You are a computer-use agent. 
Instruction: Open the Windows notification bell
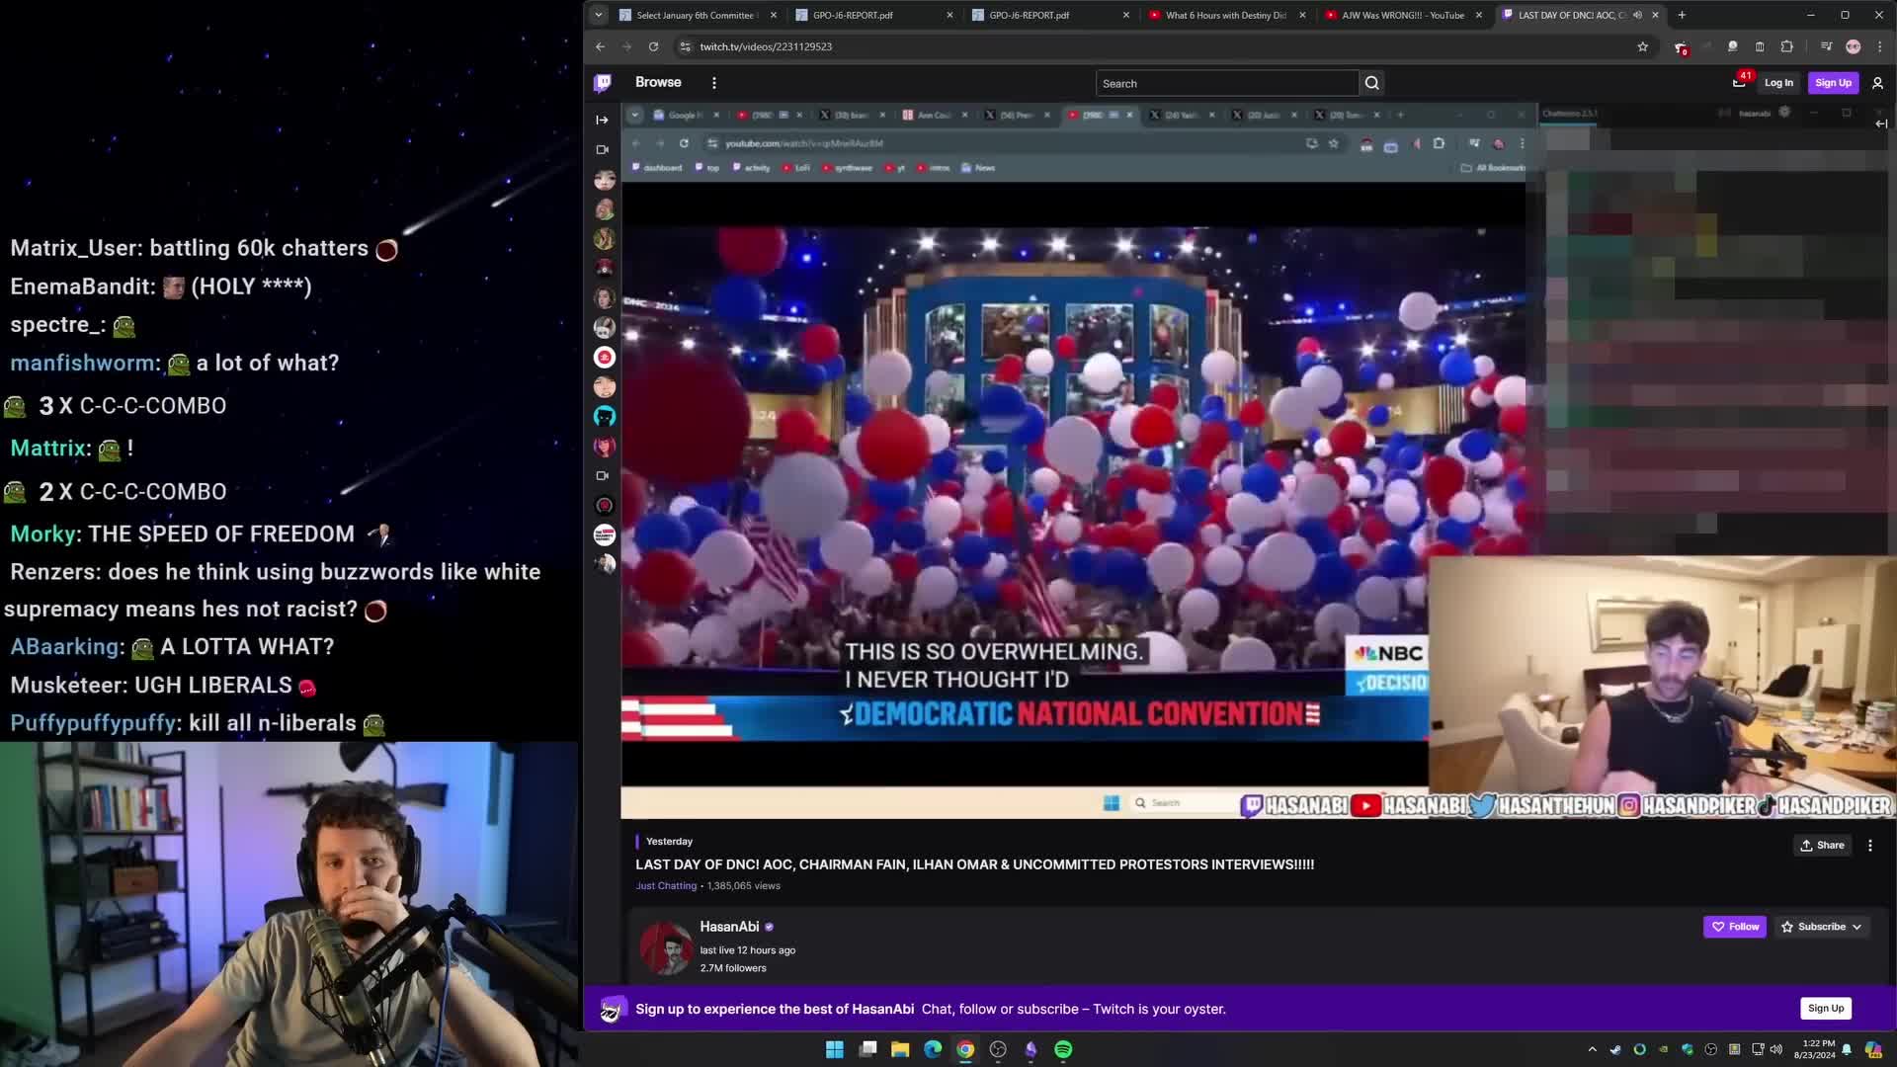(x=1847, y=1049)
